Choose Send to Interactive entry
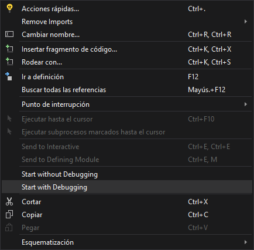This screenshot has width=254, height=250. [127, 147]
